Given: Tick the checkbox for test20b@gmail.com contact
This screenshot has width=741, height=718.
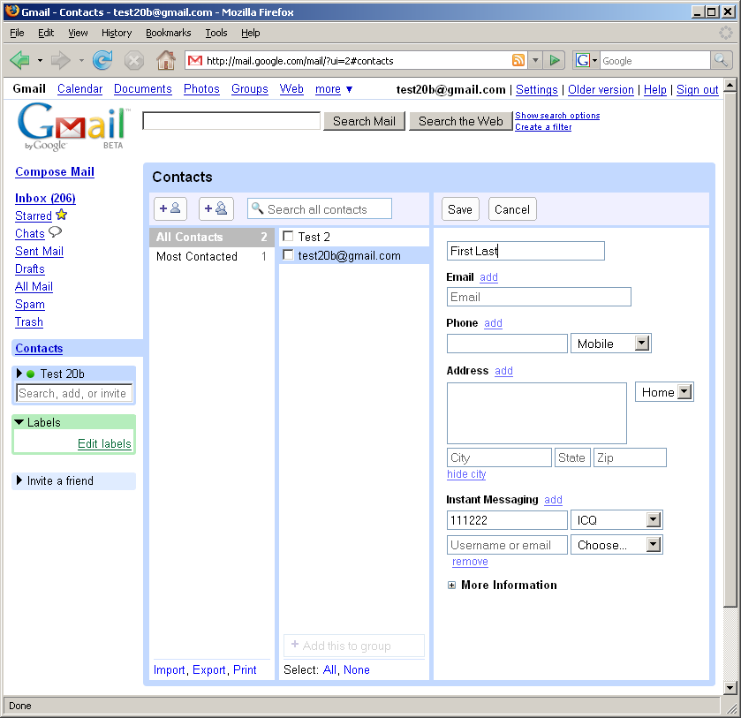Looking at the screenshot, I should 288,254.
